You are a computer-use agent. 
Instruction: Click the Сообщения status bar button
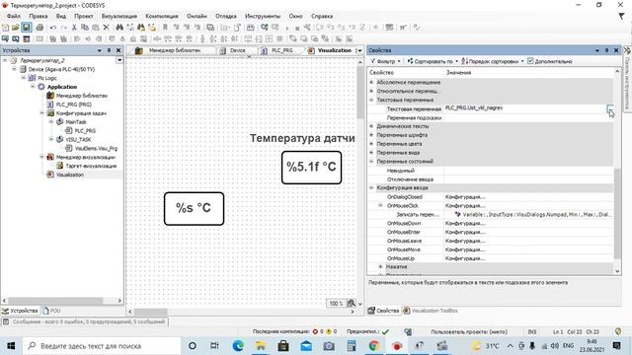[85, 321]
